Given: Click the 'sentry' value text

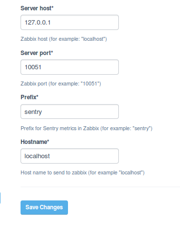Looking at the screenshot, I should (x=33, y=112).
